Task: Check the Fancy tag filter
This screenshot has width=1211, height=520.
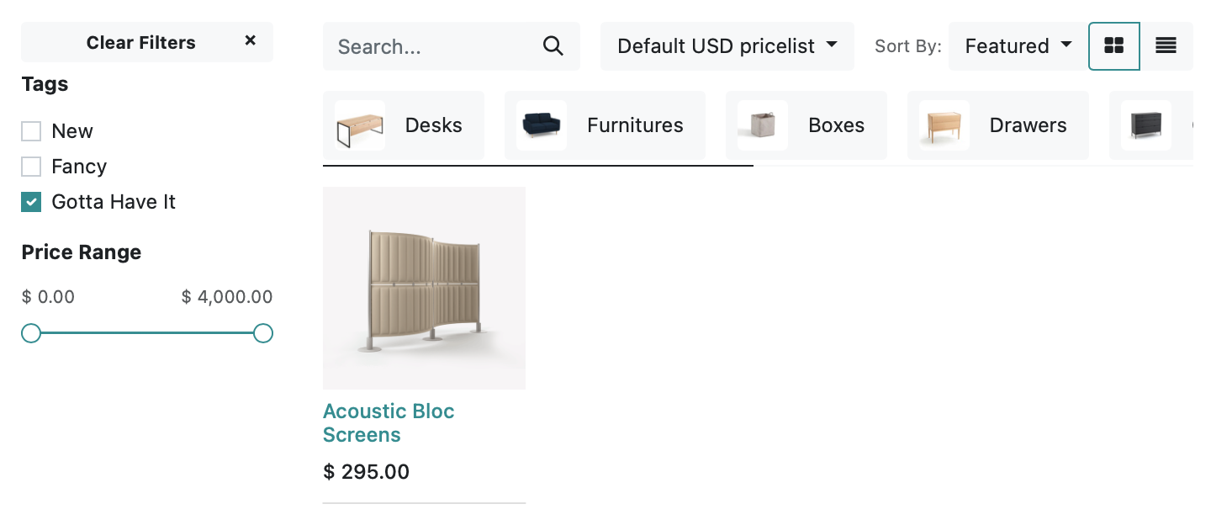Action: click(x=31, y=167)
